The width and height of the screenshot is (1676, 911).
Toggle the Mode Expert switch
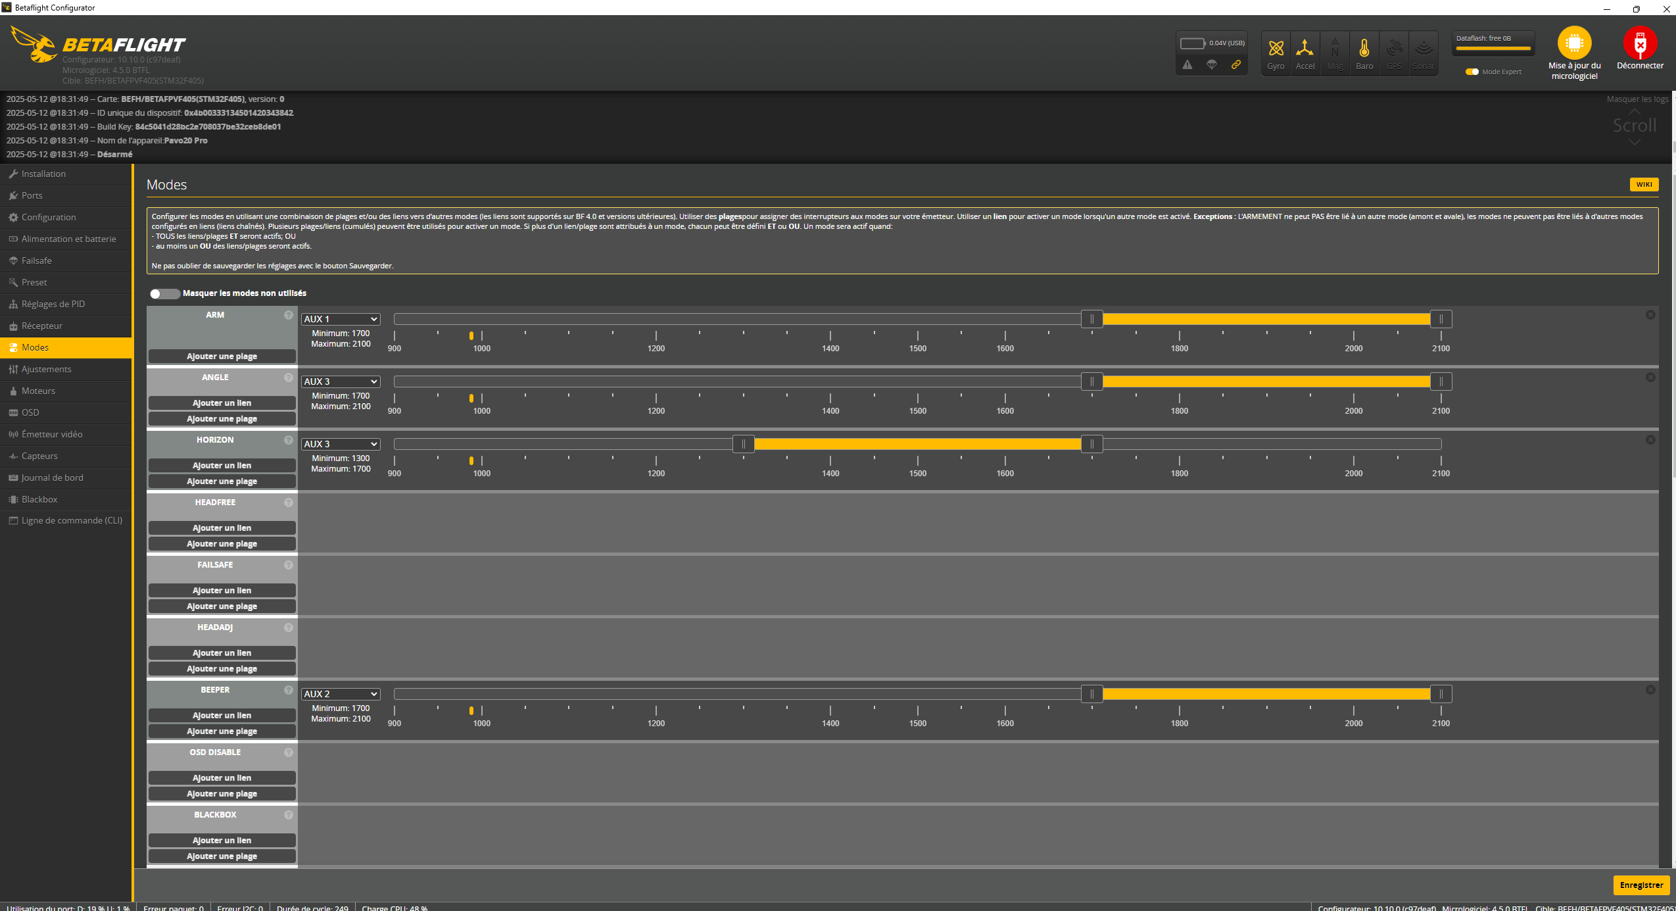point(1472,72)
